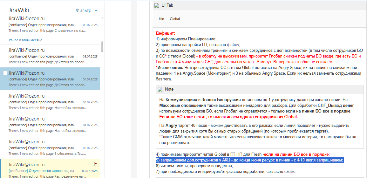The image size is (367, 178).
Task: Click scrollbar up arrow in mail list
Action: pyautogui.click(x=102, y=17)
